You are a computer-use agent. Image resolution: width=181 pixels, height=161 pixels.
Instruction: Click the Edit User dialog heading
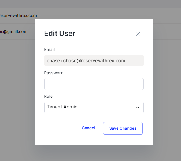click(60, 33)
